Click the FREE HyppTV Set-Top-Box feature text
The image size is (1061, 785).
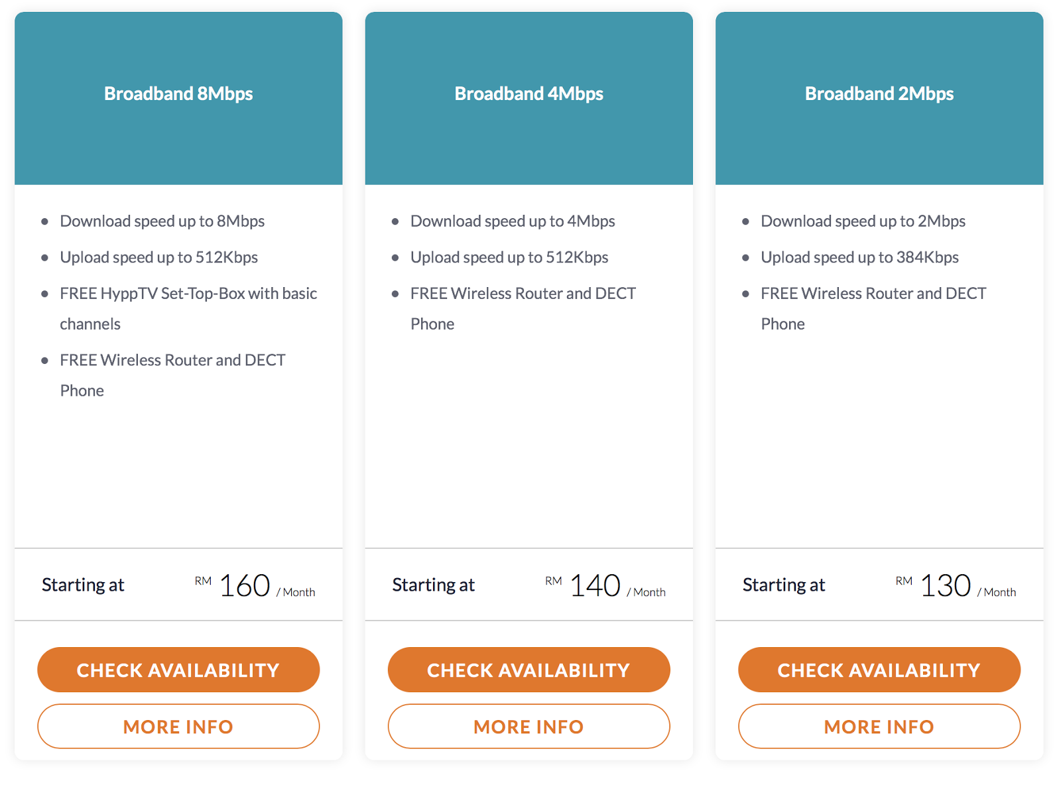[x=188, y=294]
